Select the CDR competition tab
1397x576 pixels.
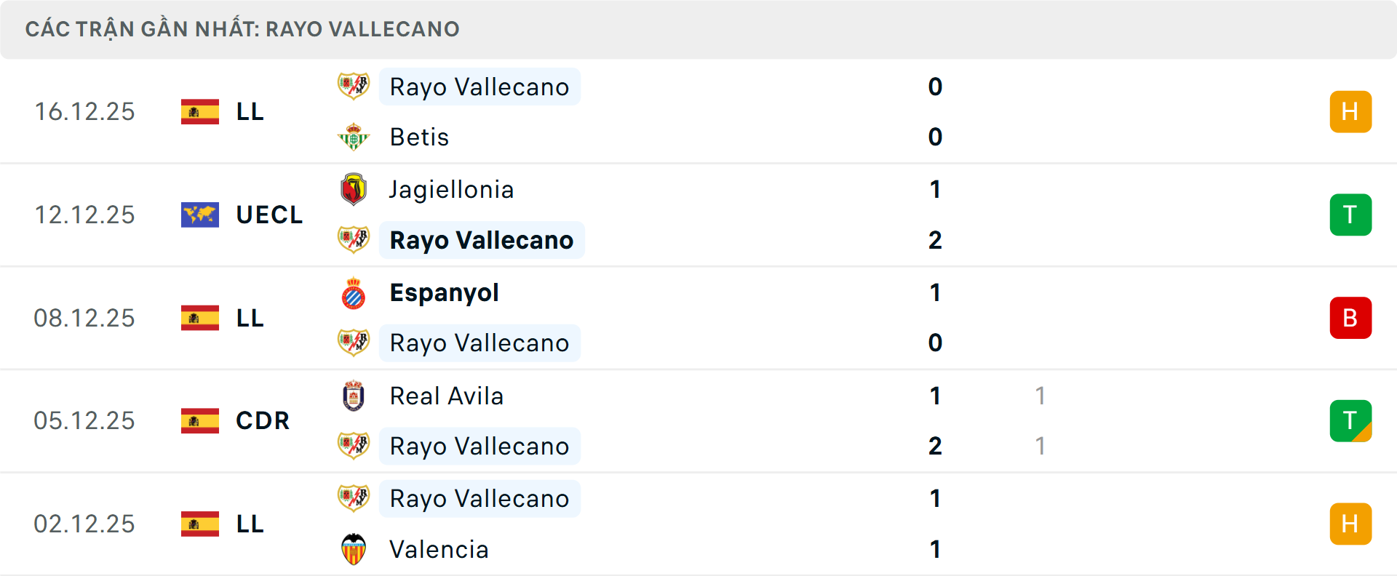pos(262,420)
